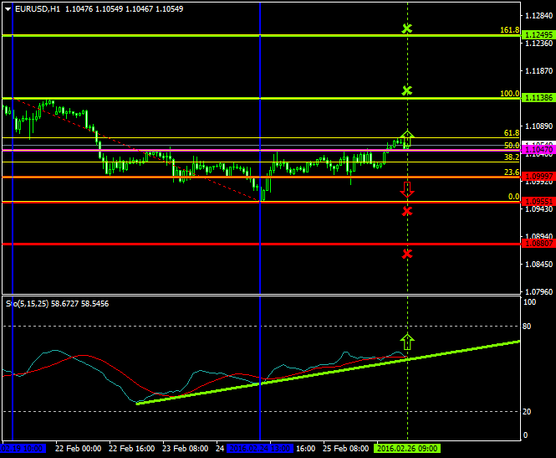Select the 61.8 Fibonacci level label

(x=510, y=133)
